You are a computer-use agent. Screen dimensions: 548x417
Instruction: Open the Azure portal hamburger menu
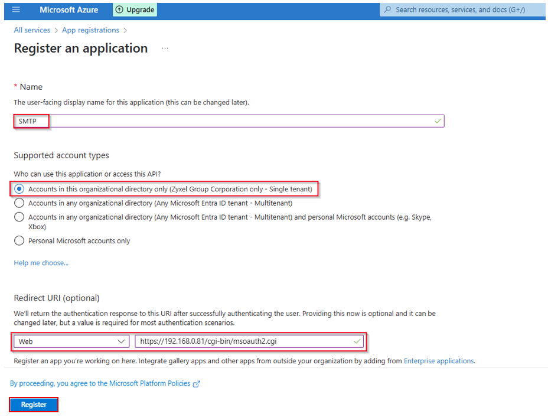[16, 10]
